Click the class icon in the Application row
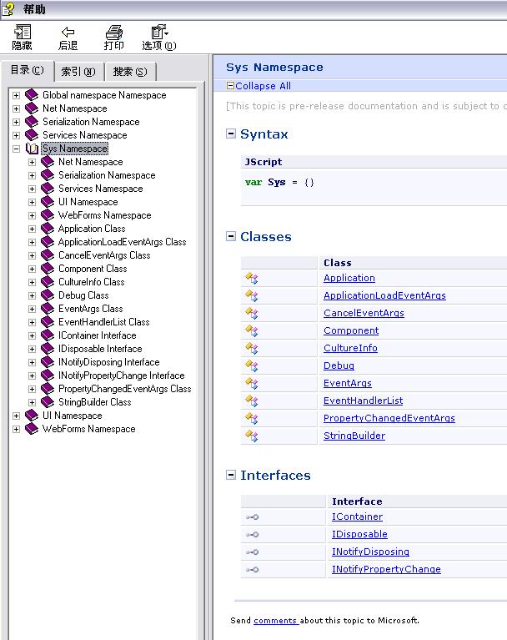This screenshot has height=640, width=507. [252, 279]
